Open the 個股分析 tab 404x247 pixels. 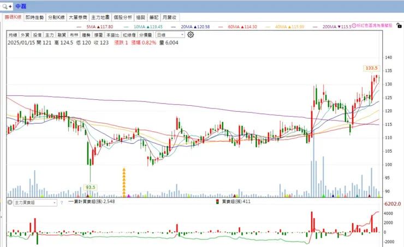(123, 17)
